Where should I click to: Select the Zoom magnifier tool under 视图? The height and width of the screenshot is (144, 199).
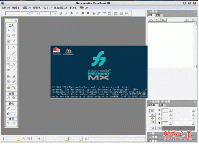(x=14, y=98)
